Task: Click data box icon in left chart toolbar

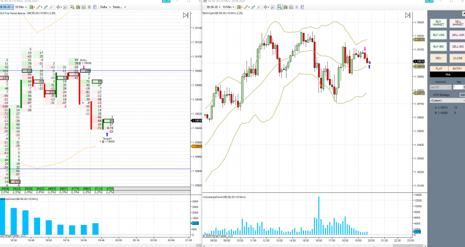Action: click(78, 7)
